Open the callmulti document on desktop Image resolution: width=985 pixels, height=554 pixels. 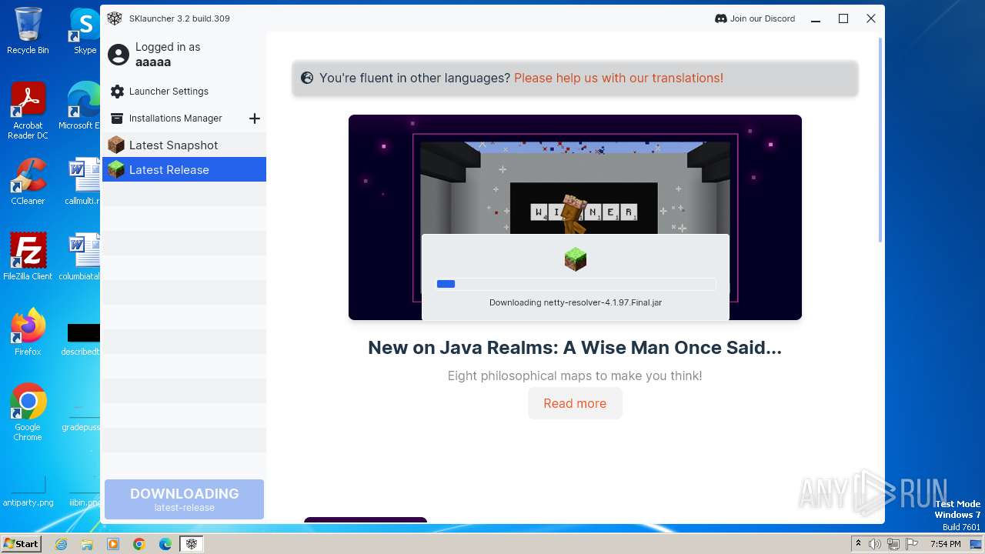click(82, 182)
